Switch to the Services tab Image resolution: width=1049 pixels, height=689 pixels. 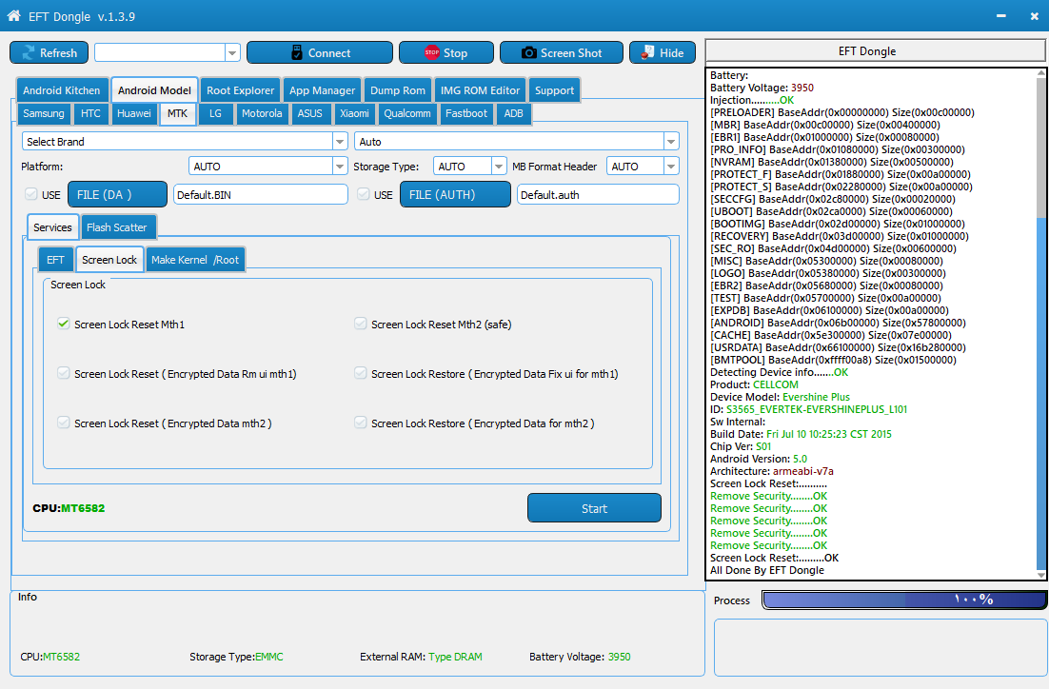[53, 227]
